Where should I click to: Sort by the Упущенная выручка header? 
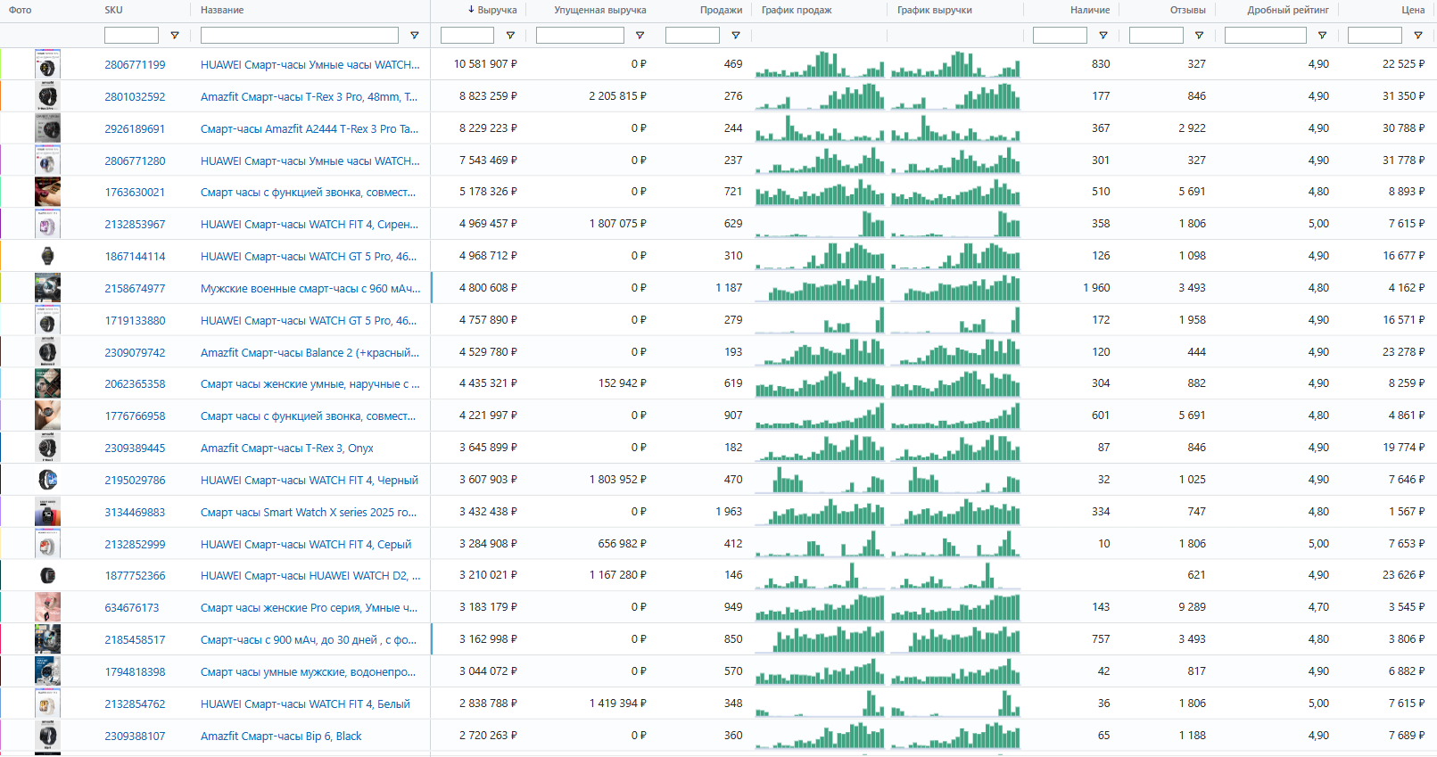600,11
